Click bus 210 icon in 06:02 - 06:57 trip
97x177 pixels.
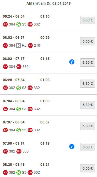(30, 45)
